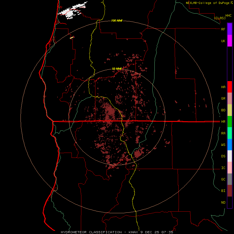Click the IC legend label
Image resolution: width=234 pixels, height=234 pixels.
click(x=223, y=168)
